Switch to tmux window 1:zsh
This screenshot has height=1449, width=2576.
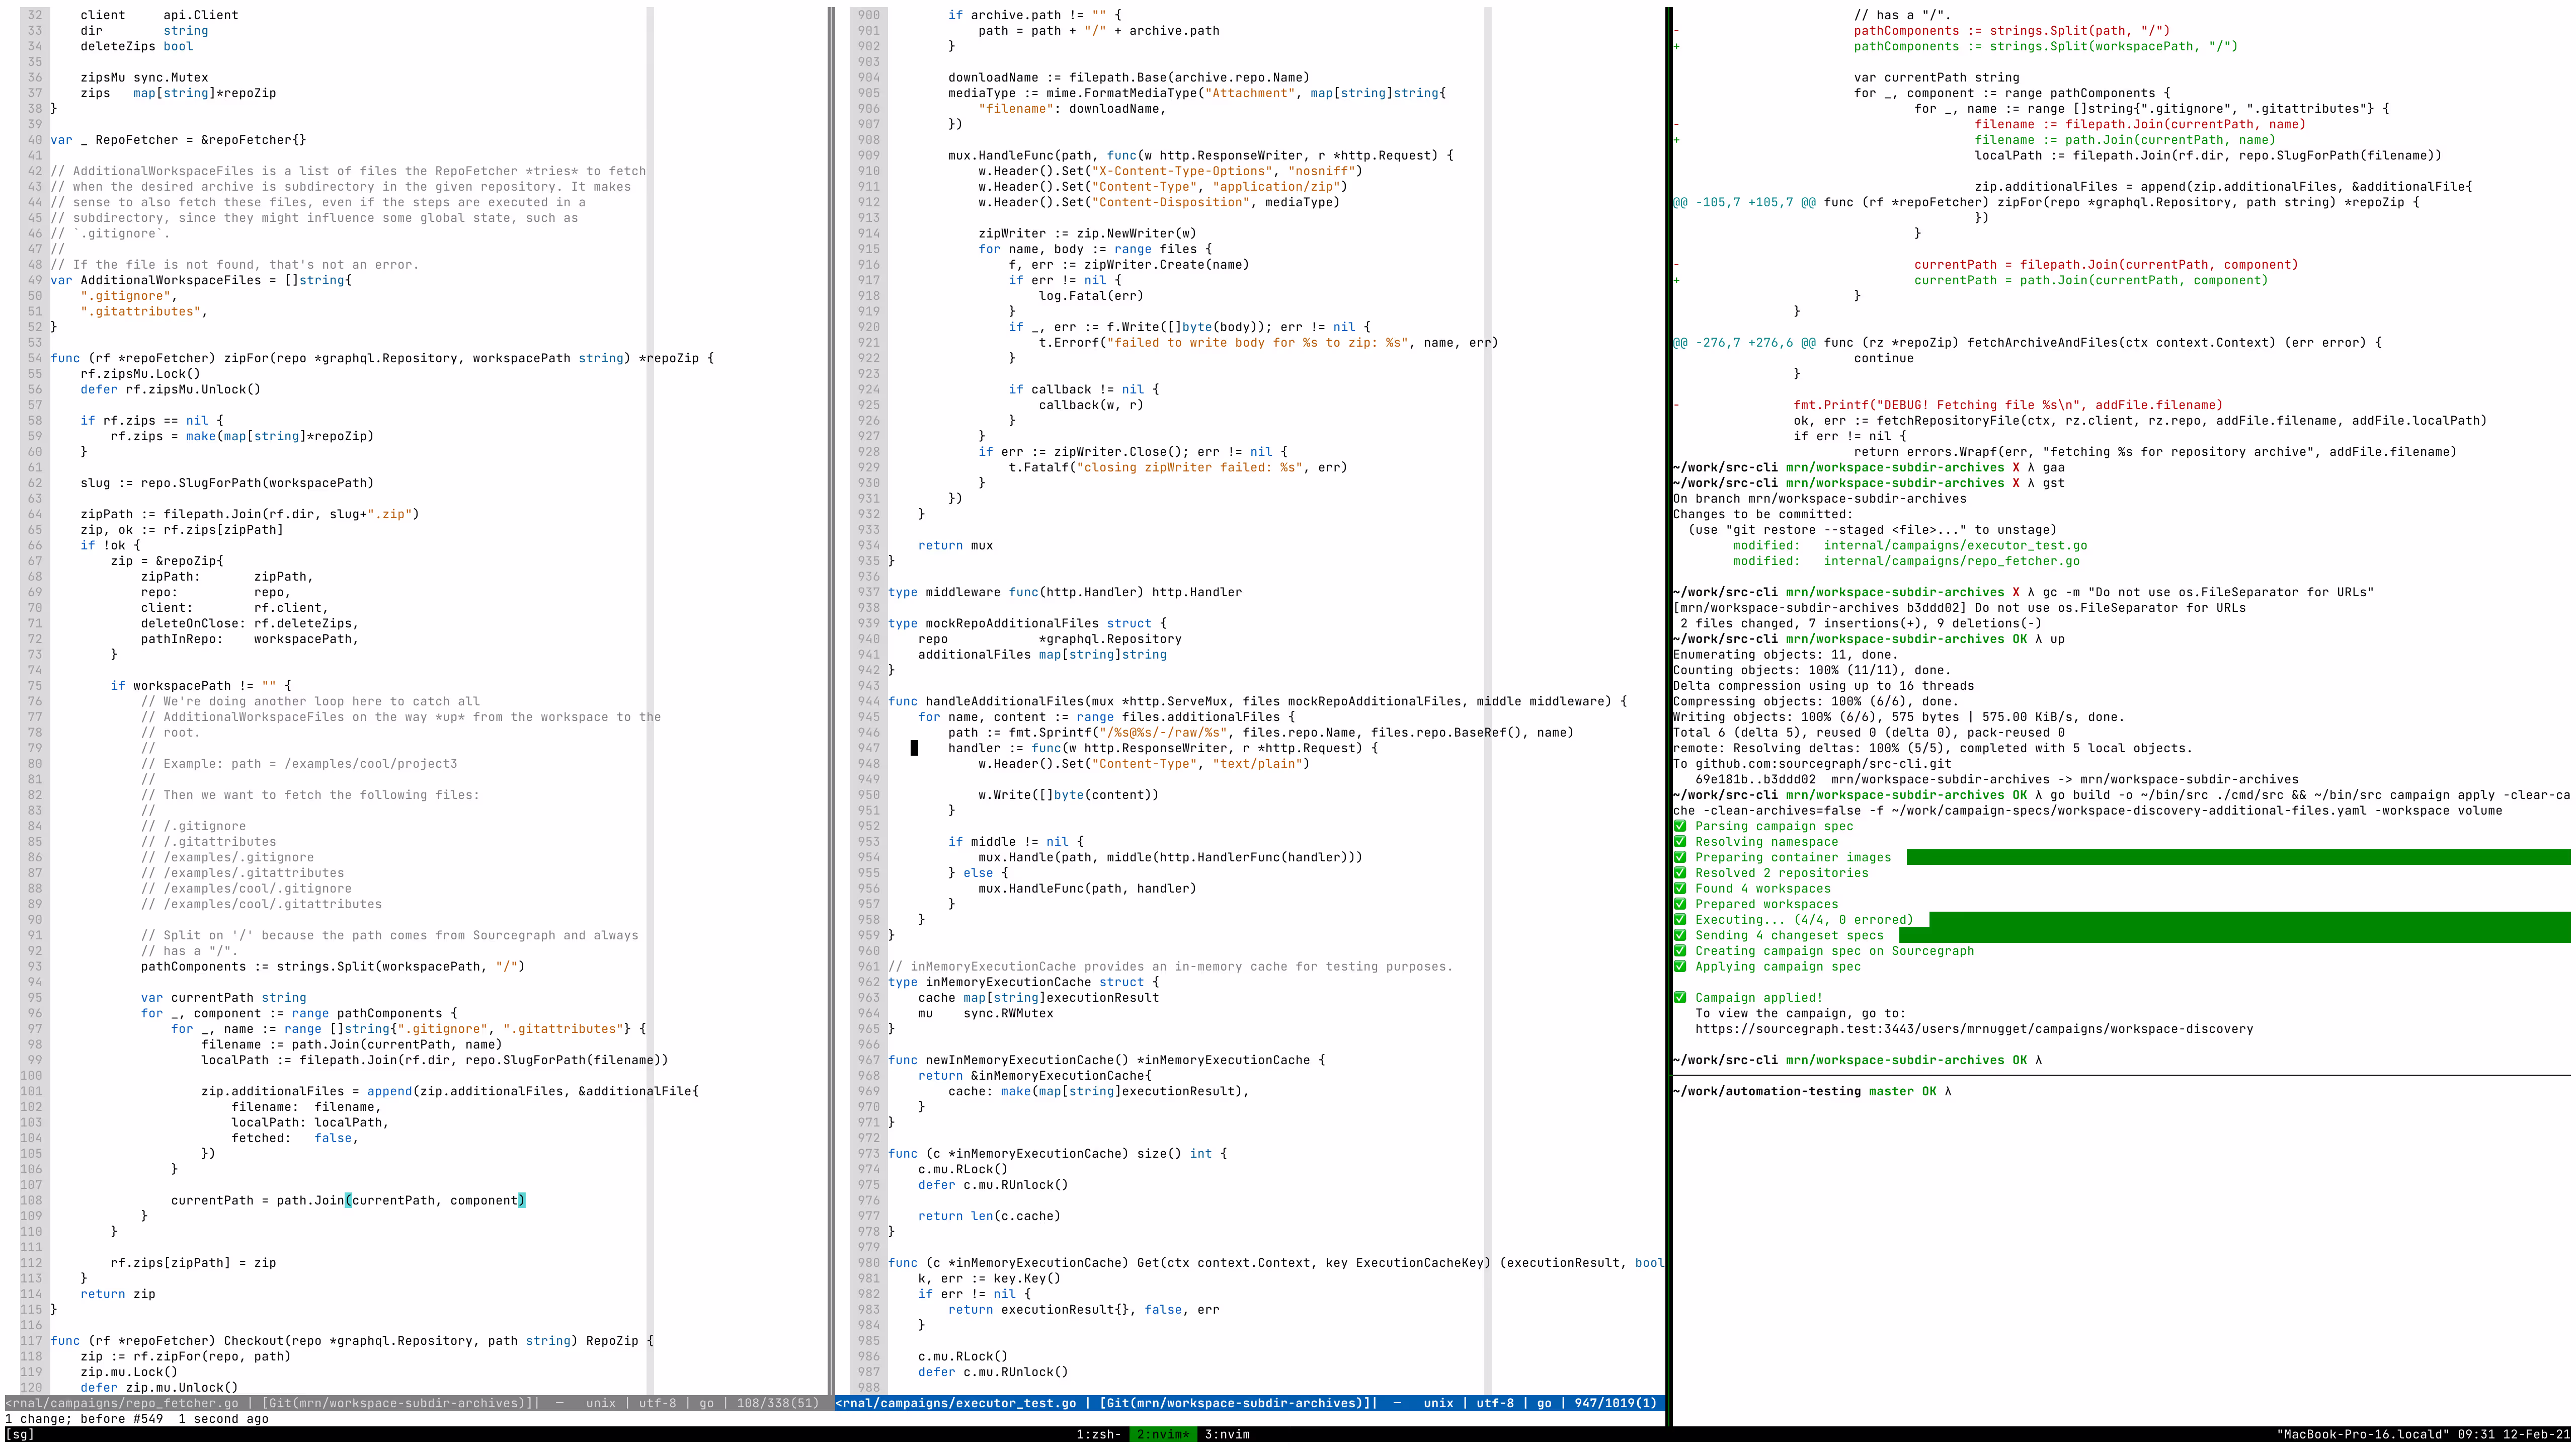(x=1099, y=1434)
